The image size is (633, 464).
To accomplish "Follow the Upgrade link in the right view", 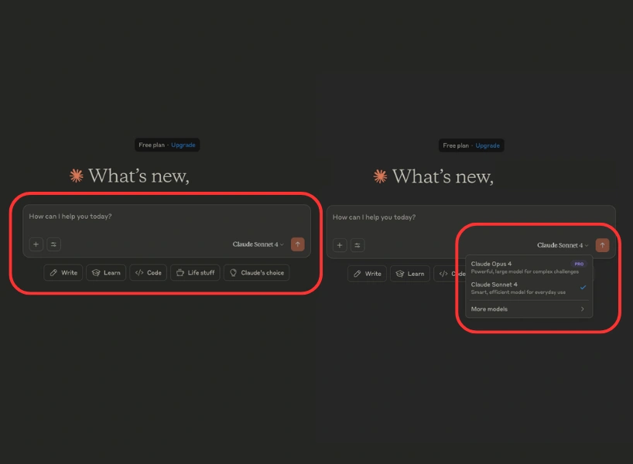I will click(488, 145).
